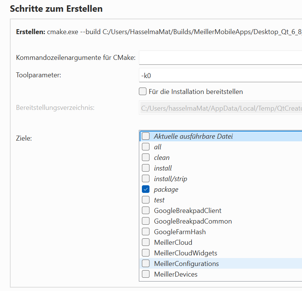Enable the MeillerCloudWidgets target
This screenshot has height=291, width=302.
click(146, 253)
